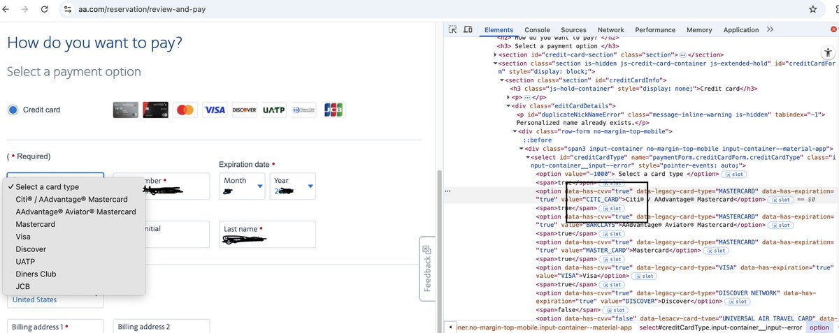Switch to the Network tab
Image resolution: width=839 pixels, height=333 pixels.
pos(610,30)
